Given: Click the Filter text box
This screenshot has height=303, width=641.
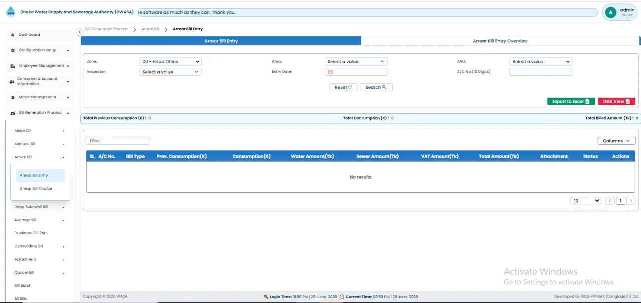Looking at the screenshot, I should coord(118,141).
